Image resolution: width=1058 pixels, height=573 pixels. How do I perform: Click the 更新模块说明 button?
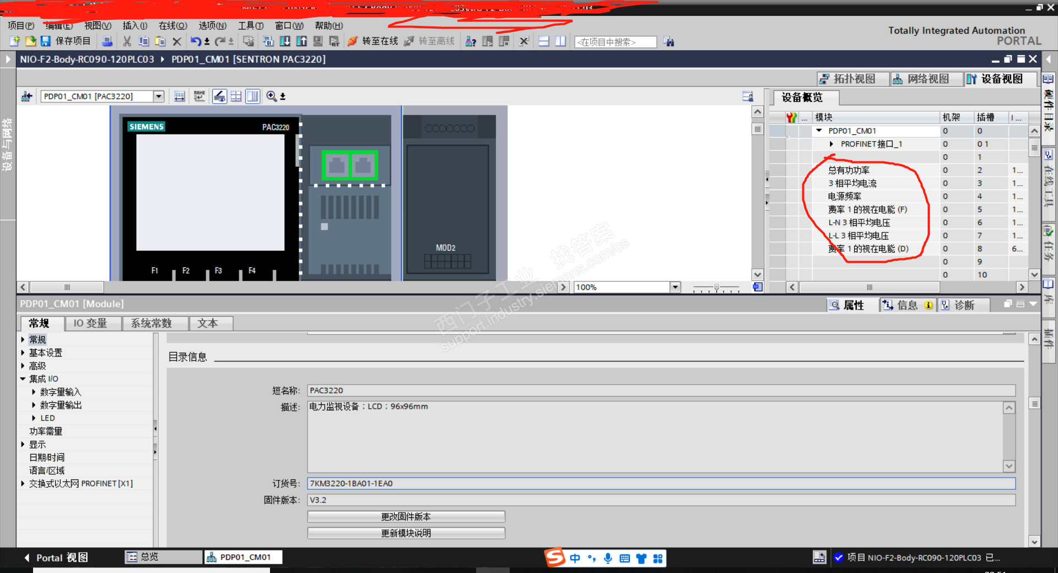406,533
